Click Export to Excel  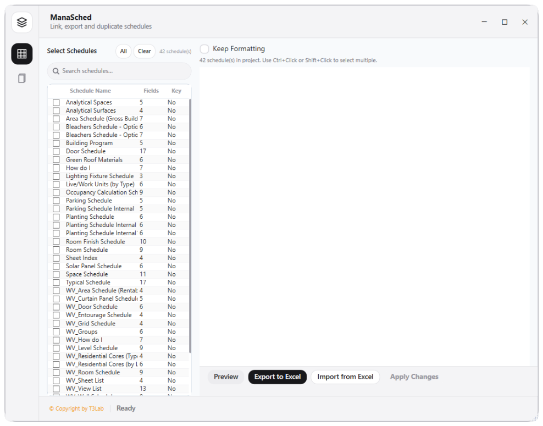coord(278,377)
